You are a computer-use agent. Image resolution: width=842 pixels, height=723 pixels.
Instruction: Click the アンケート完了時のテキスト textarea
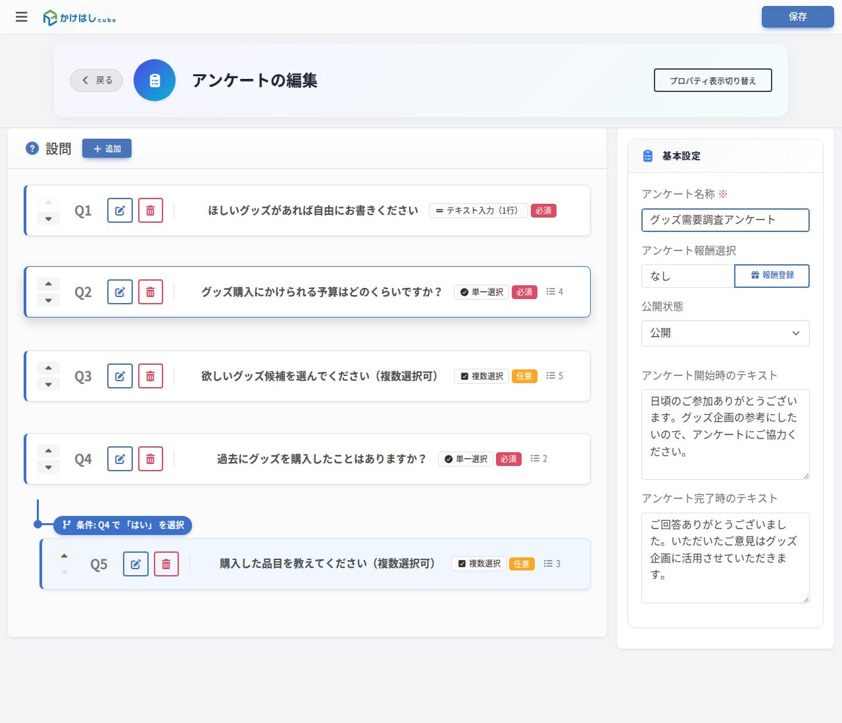pyautogui.click(x=725, y=558)
